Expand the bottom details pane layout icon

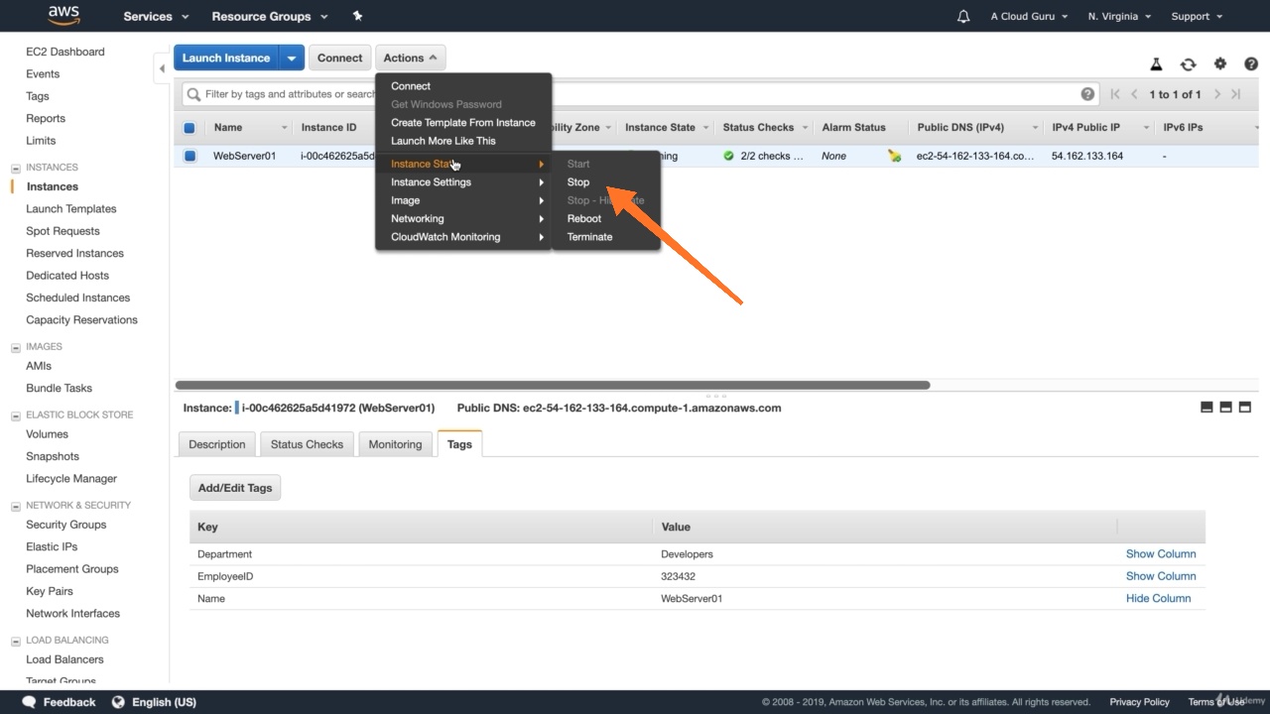point(1244,407)
